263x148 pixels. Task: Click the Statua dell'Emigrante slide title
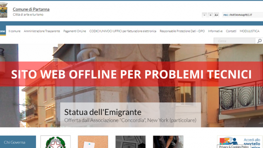pos(103,112)
